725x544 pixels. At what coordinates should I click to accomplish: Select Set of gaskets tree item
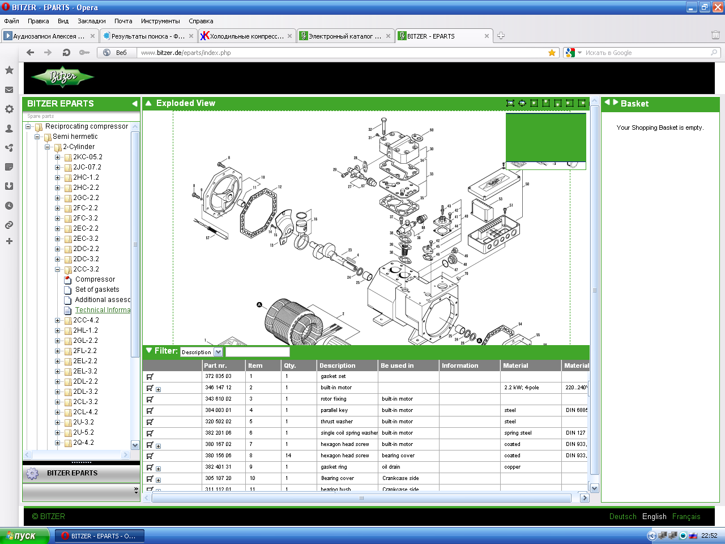(97, 290)
